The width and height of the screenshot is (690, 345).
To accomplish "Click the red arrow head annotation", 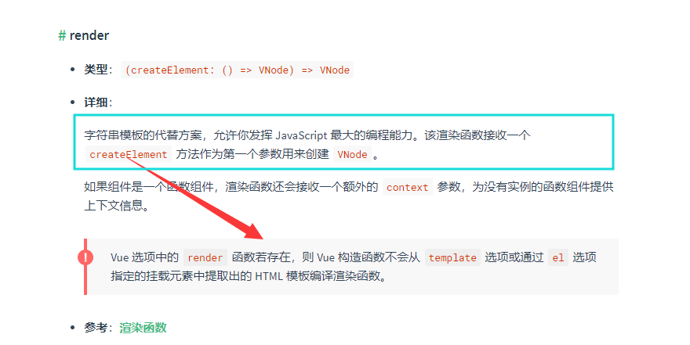I will [252, 230].
